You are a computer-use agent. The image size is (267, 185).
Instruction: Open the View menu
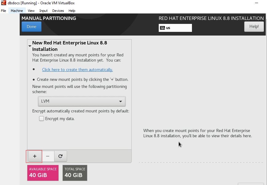(31, 11)
